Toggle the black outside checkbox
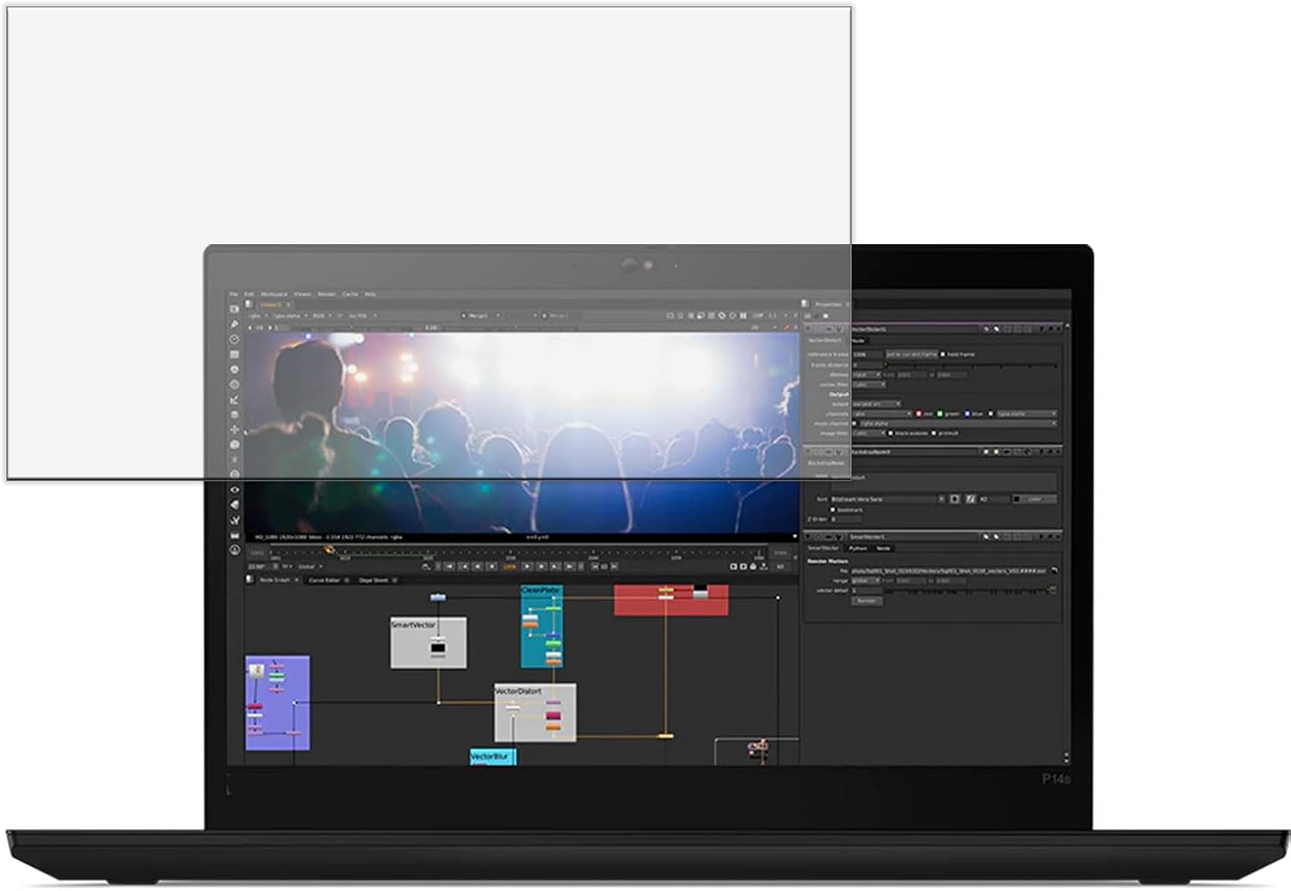Image resolution: width=1291 pixels, height=891 pixels. pyautogui.click(x=891, y=433)
